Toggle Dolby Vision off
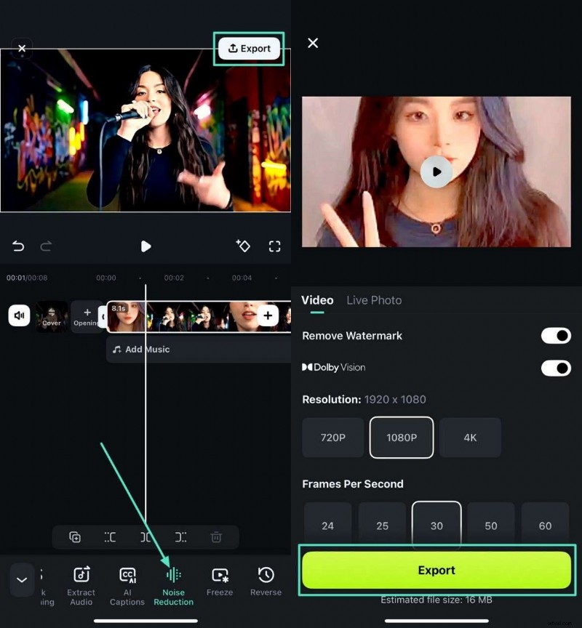This screenshot has width=582, height=628. coord(557,368)
